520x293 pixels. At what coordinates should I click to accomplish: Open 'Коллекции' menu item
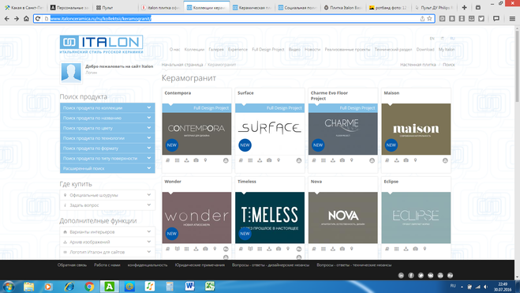194,50
